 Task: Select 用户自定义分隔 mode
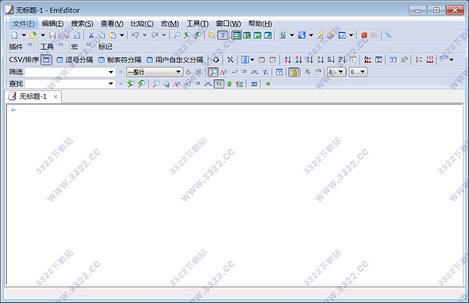175,60
